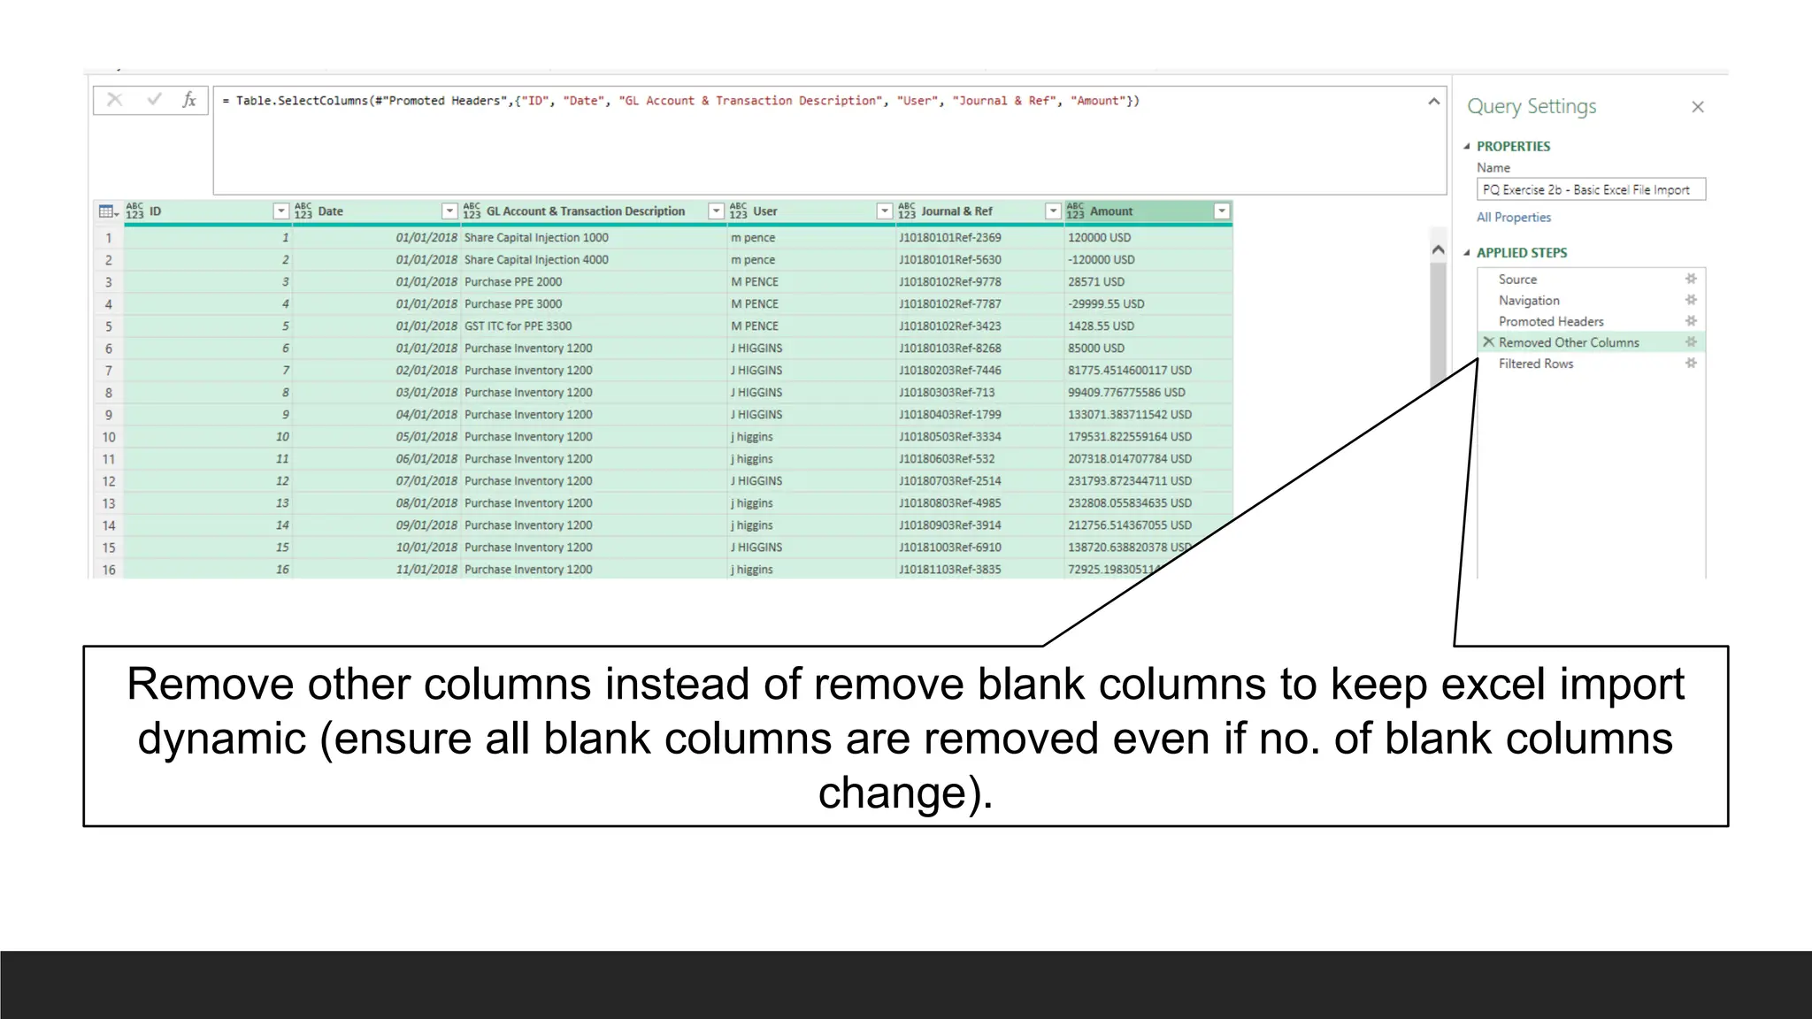Image resolution: width=1812 pixels, height=1019 pixels.
Task: Open the All Properties link
Action: [x=1513, y=218]
